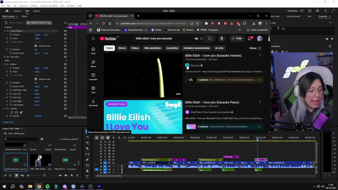Screen dimensions: 338x190
Task: Open Sing King channel link
Action: click(x=195, y=65)
